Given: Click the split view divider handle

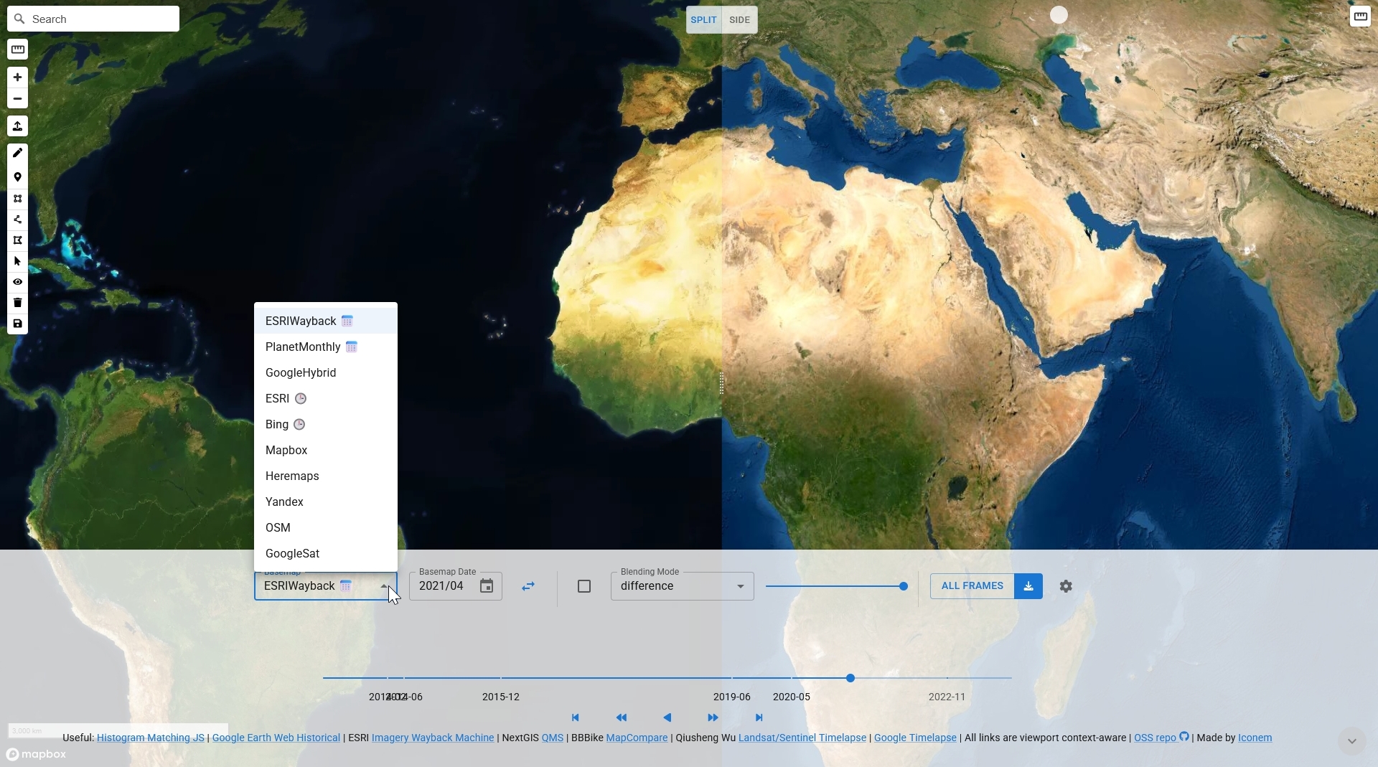Looking at the screenshot, I should pyautogui.click(x=721, y=383).
